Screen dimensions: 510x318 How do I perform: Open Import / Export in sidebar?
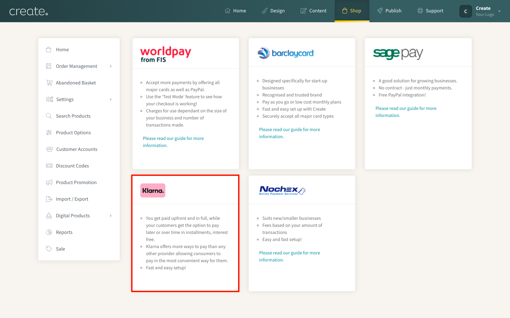pos(72,199)
